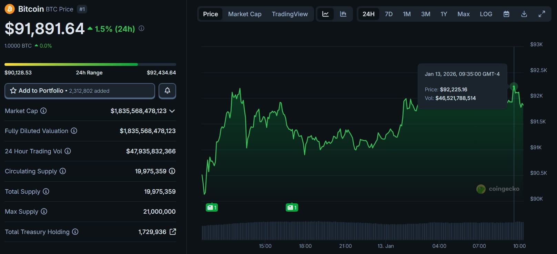Viewport: 557px width, 254px height.
Task: Click Add to Portfolio button
Action: (80, 91)
